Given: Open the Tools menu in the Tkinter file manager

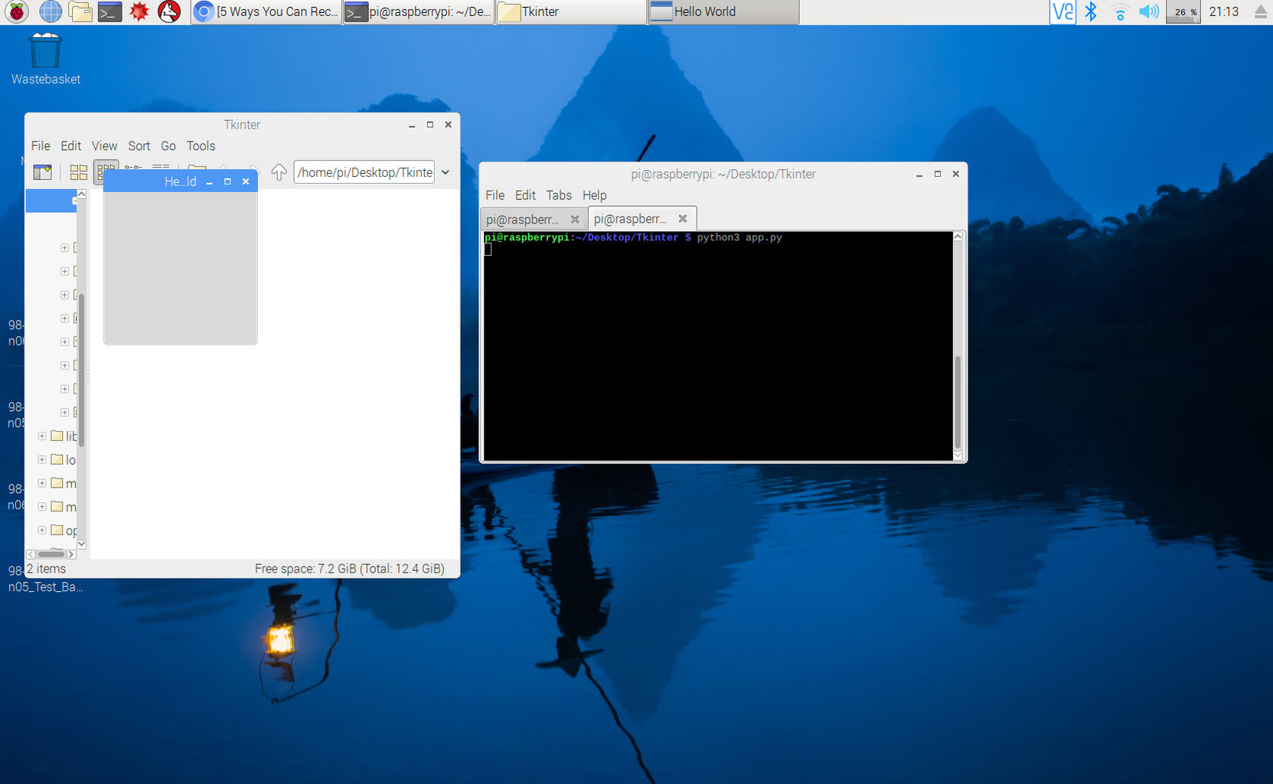Looking at the screenshot, I should pos(201,145).
